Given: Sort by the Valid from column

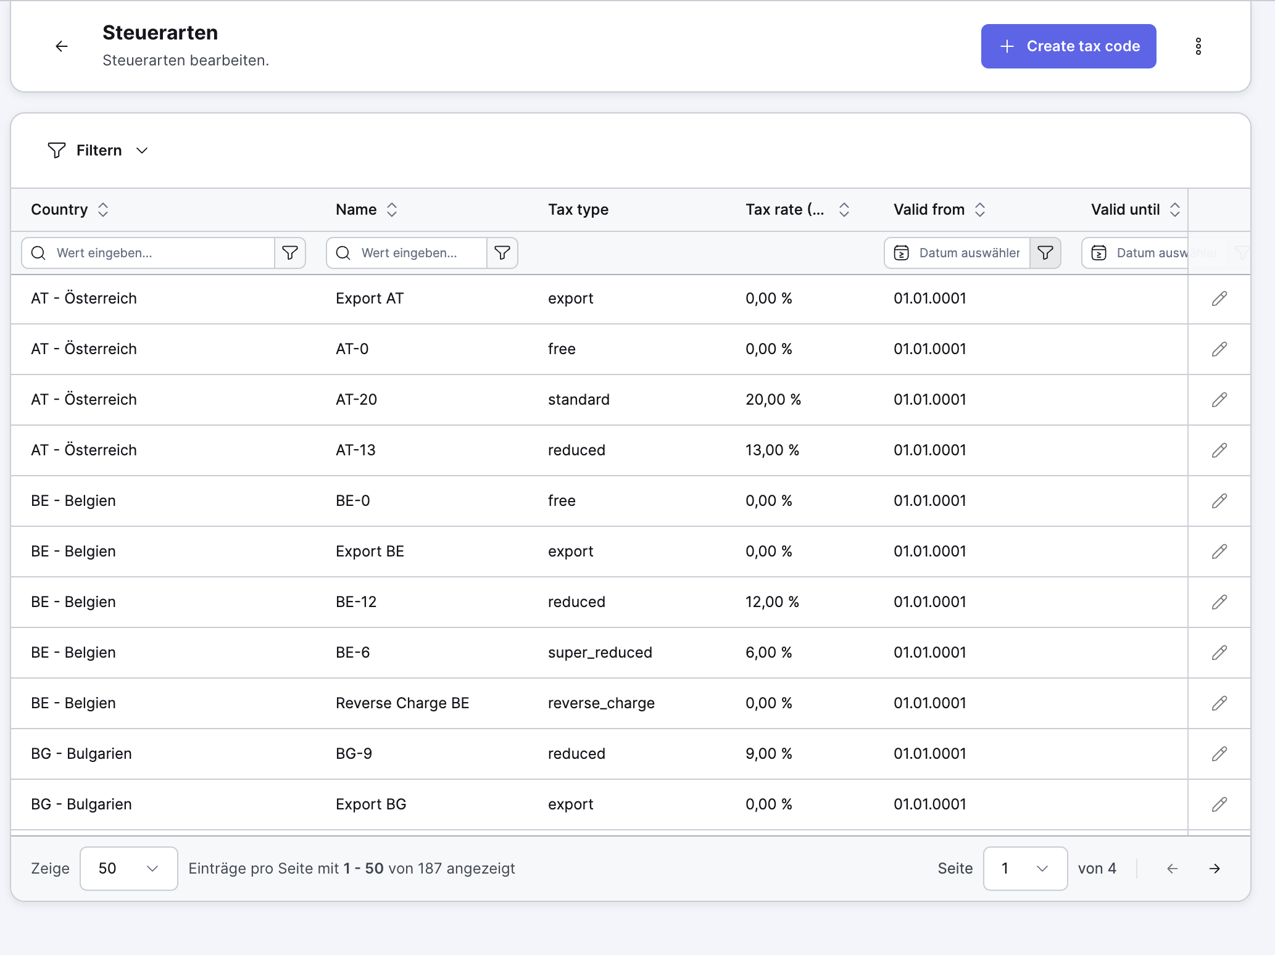Looking at the screenshot, I should pyautogui.click(x=980, y=210).
